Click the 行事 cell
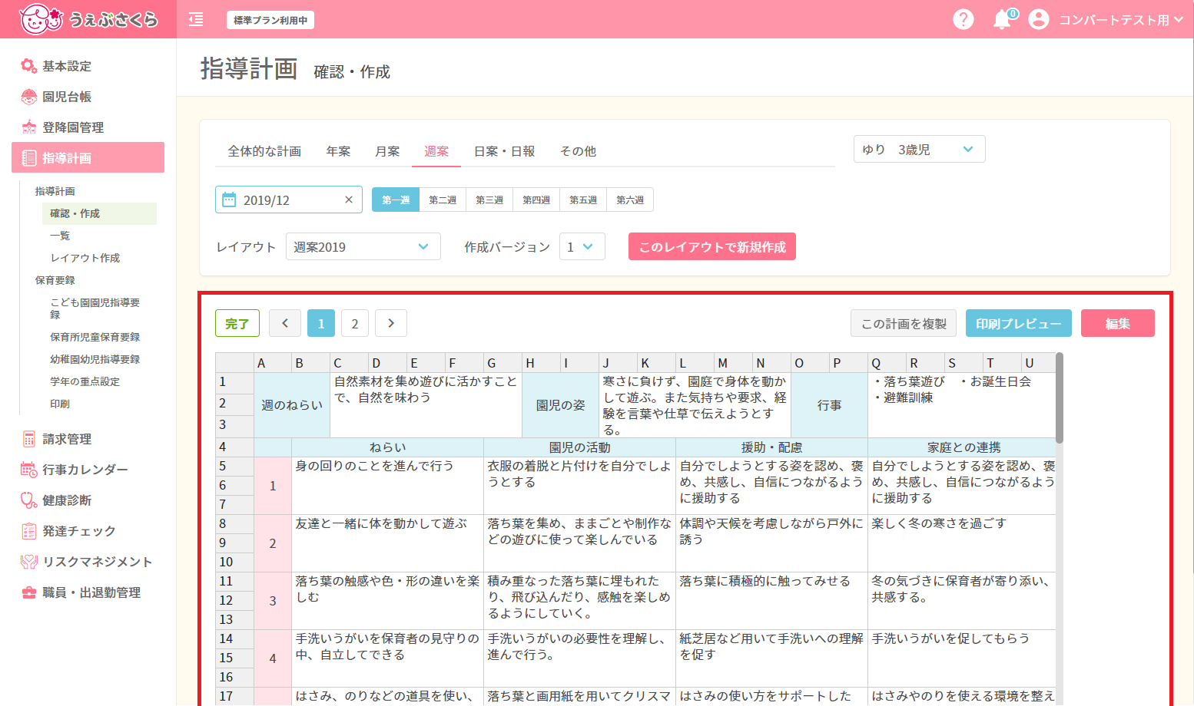Image resolution: width=1194 pixels, height=706 pixels. click(x=830, y=405)
